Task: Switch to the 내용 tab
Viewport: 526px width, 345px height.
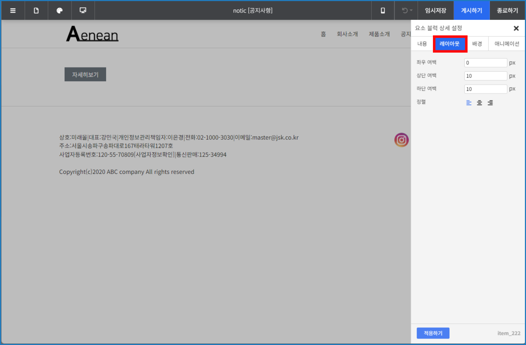Action: 422,43
